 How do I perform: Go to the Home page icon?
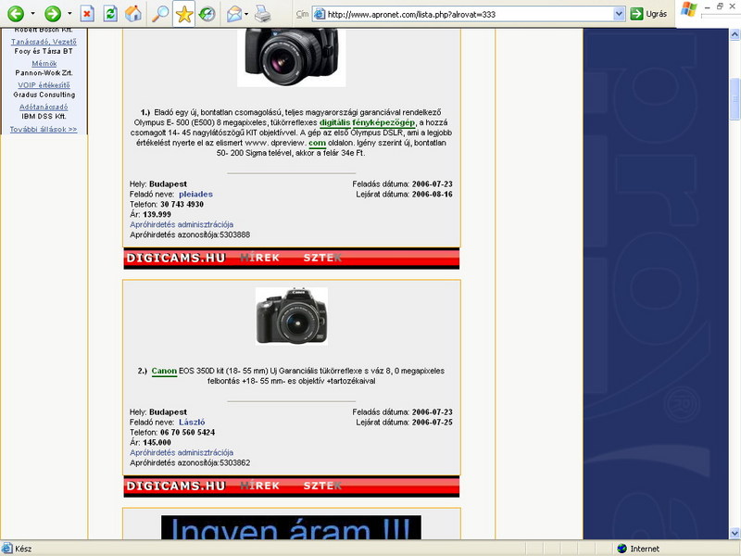[134, 14]
